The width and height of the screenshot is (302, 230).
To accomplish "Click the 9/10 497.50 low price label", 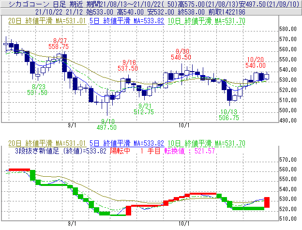I will (106, 124).
